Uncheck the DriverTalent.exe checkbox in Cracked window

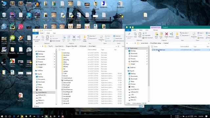(x=153, y=50)
